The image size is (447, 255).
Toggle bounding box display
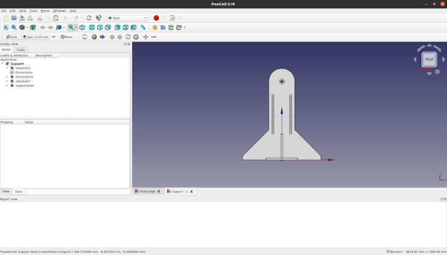[33, 28]
